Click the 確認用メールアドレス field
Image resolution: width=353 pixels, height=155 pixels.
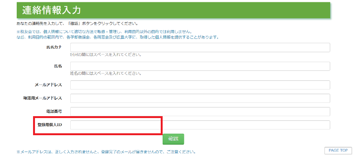[200, 98]
